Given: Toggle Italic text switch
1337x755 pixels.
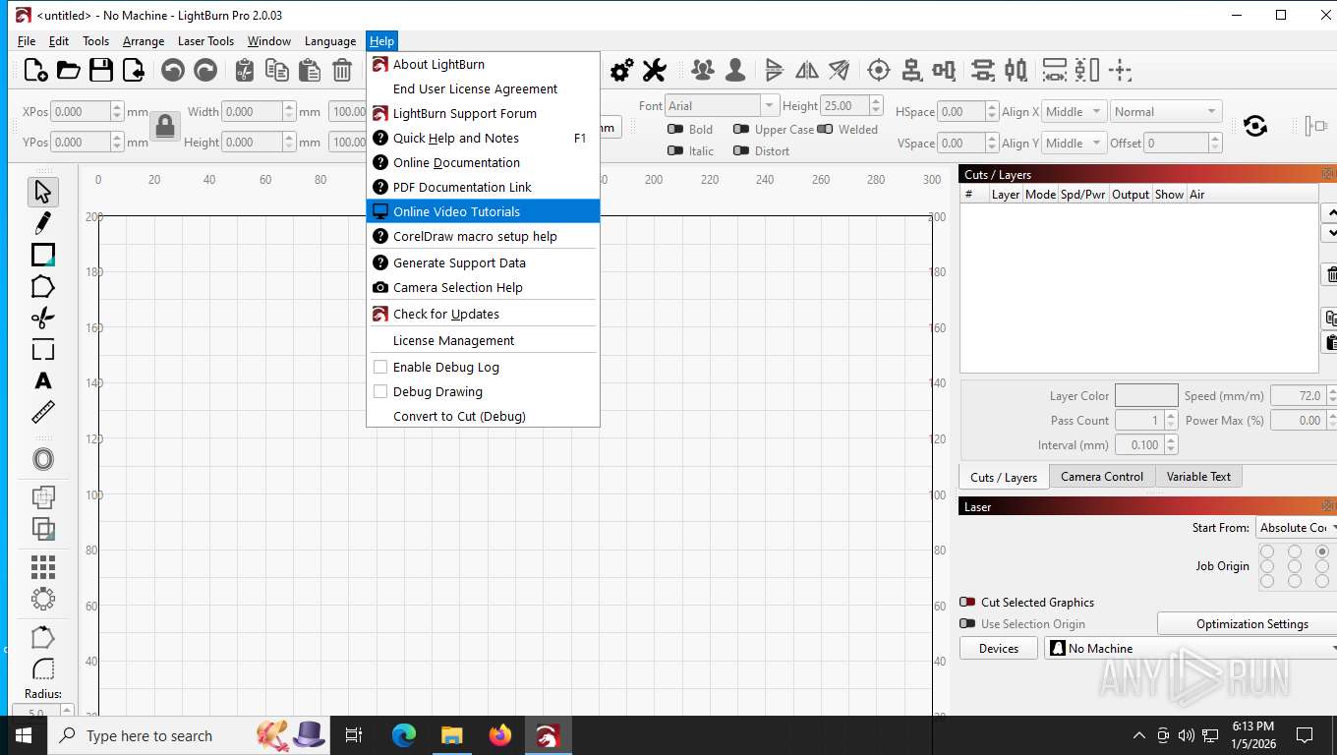Looking at the screenshot, I should [x=675, y=150].
